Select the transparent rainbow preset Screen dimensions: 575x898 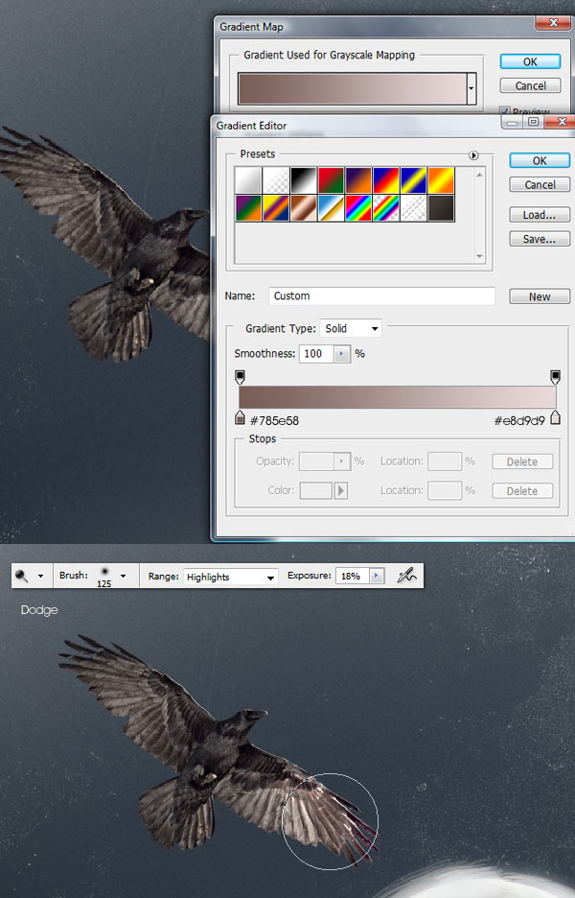click(x=386, y=208)
